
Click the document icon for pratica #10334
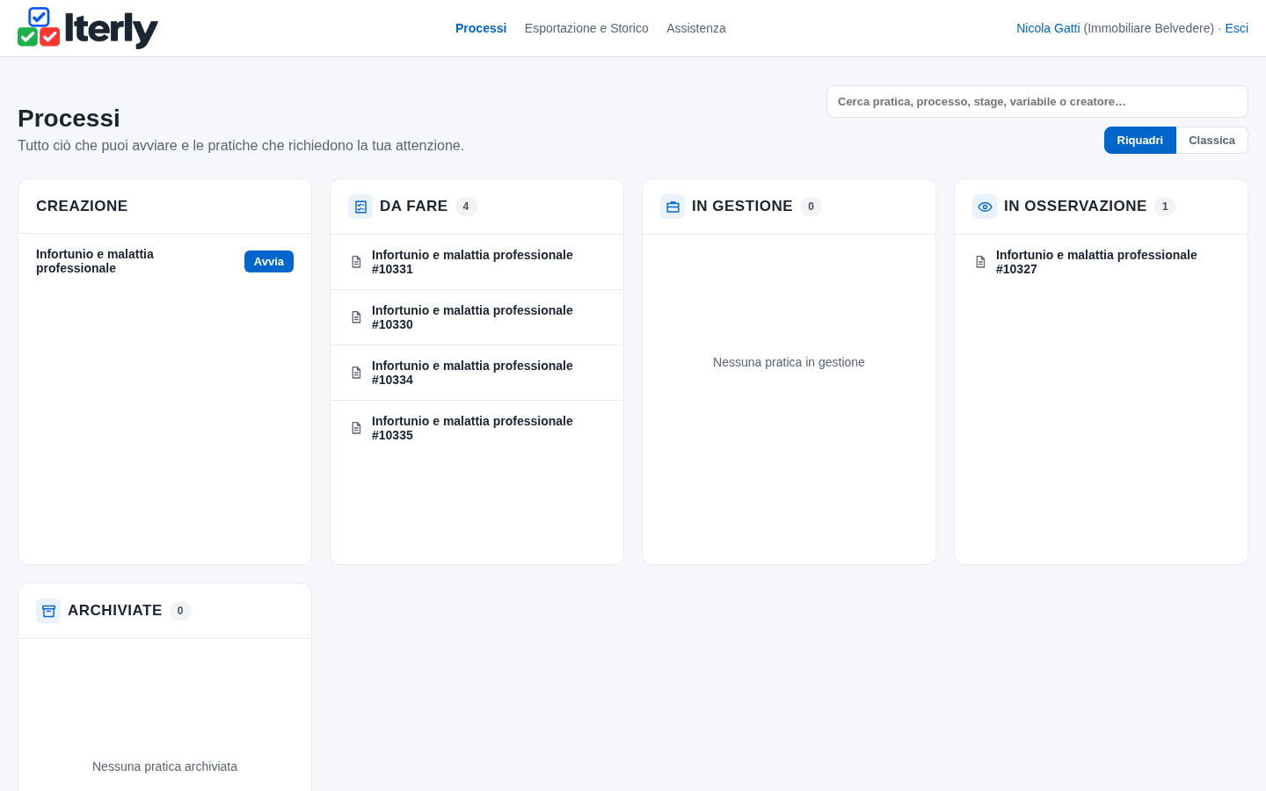pyautogui.click(x=356, y=373)
